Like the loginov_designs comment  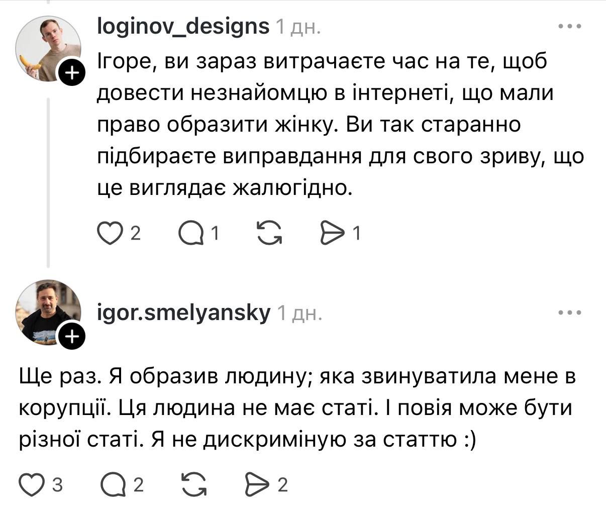pos(110,234)
